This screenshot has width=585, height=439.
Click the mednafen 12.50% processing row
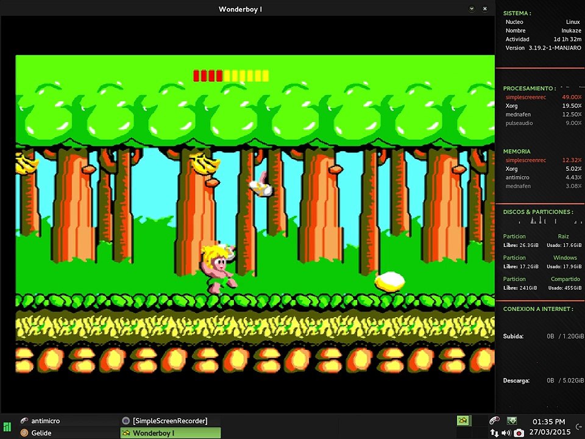coord(544,114)
